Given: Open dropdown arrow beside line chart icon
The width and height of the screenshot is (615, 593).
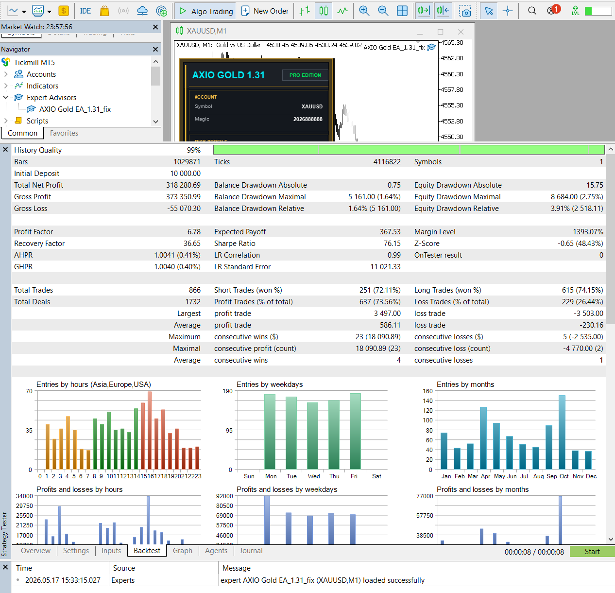Looking at the screenshot, I should [x=24, y=11].
